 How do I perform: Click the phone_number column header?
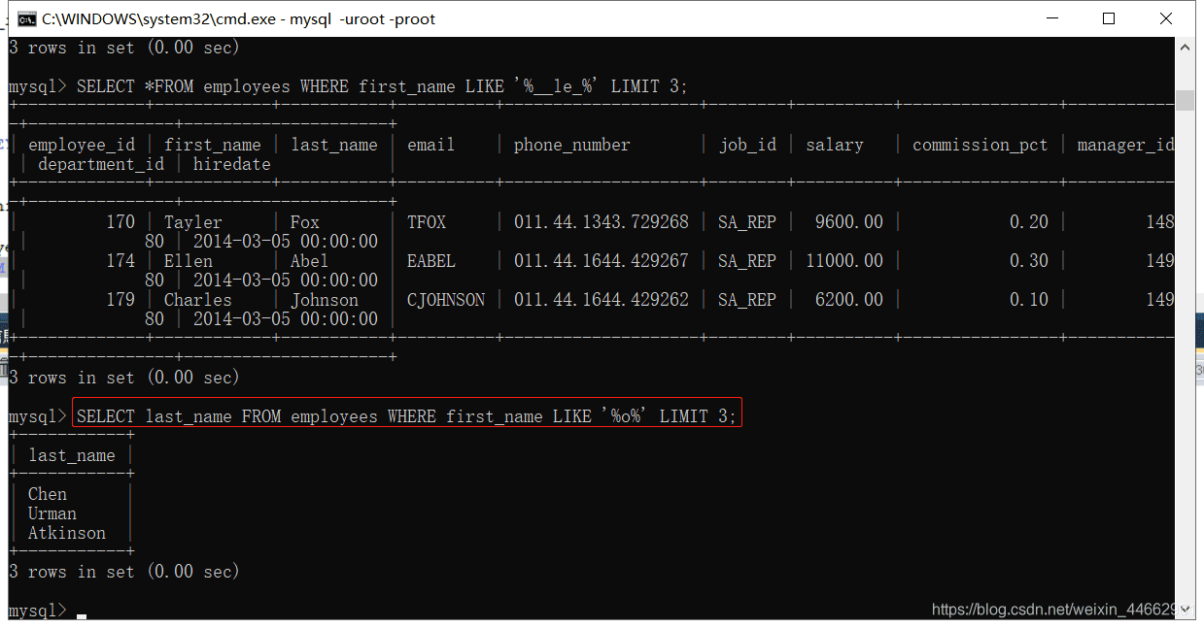571,145
